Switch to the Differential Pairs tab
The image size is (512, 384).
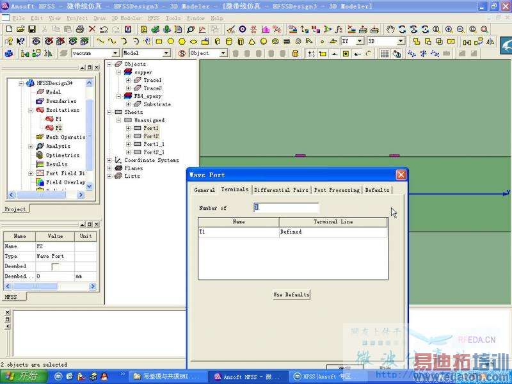pyautogui.click(x=281, y=190)
